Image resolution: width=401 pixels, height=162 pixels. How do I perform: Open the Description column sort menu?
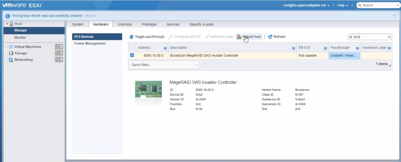(293, 48)
